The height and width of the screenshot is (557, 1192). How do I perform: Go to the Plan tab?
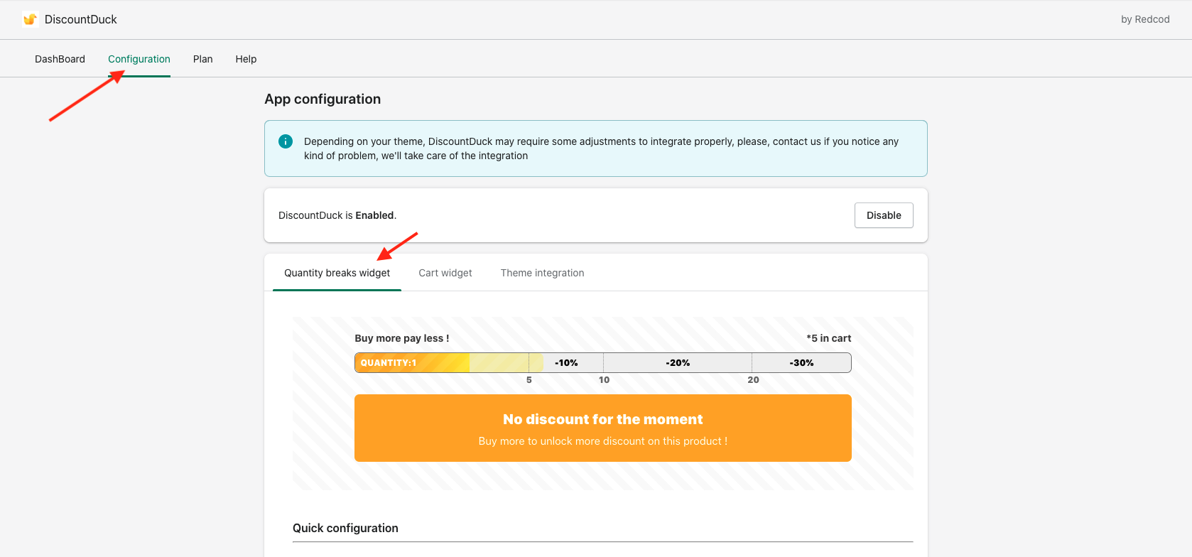click(x=202, y=59)
